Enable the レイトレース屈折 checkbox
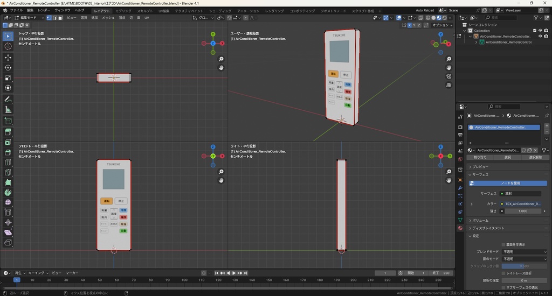Image resolution: width=552 pixels, height=296 pixels. (503, 273)
